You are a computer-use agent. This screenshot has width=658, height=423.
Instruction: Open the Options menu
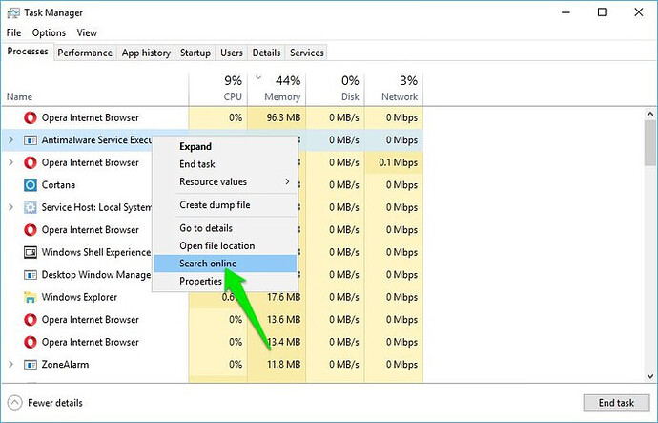pyautogui.click(x=49, y=32)
